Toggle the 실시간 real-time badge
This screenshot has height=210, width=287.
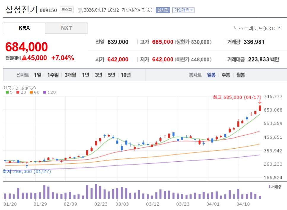tap(163, 10)
